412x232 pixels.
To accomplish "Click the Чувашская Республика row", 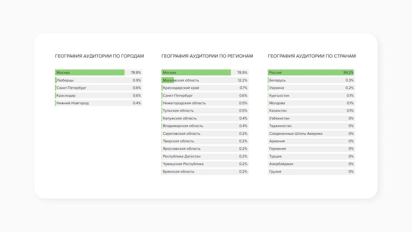I will [x=205, y=164].
